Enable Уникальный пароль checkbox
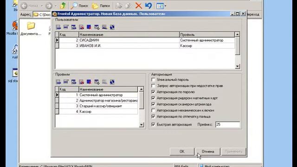This screenshot has width=297, height=167. click(x=153, y=80)
